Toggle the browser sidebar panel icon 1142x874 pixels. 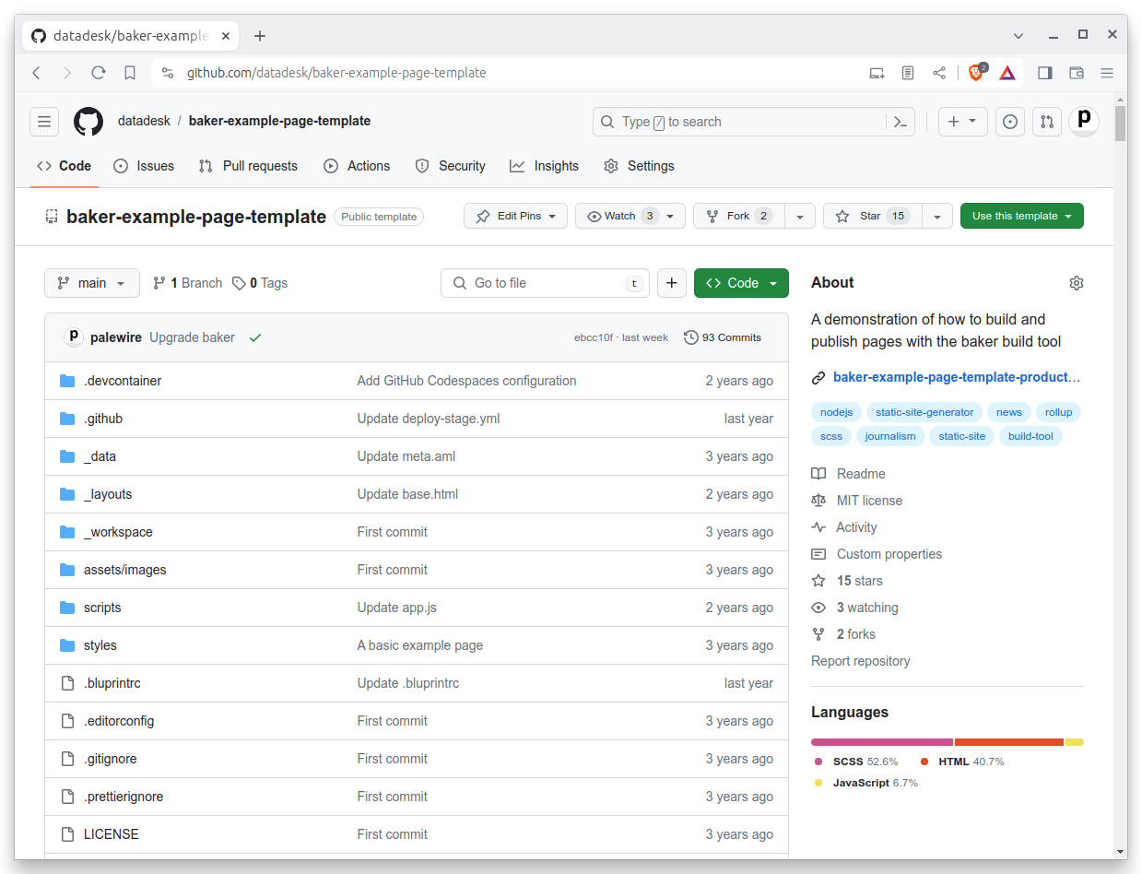1045,73
